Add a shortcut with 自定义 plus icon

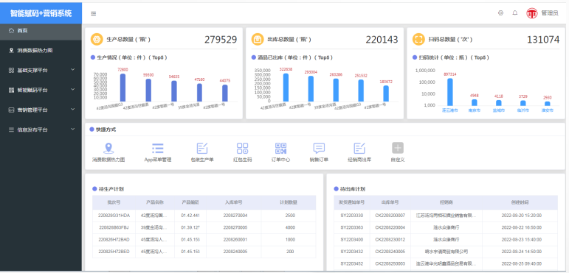[398, 148]
